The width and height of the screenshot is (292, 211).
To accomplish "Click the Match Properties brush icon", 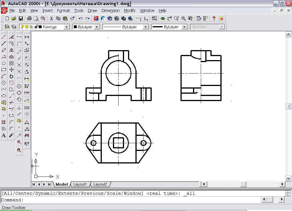I will 72,19.
